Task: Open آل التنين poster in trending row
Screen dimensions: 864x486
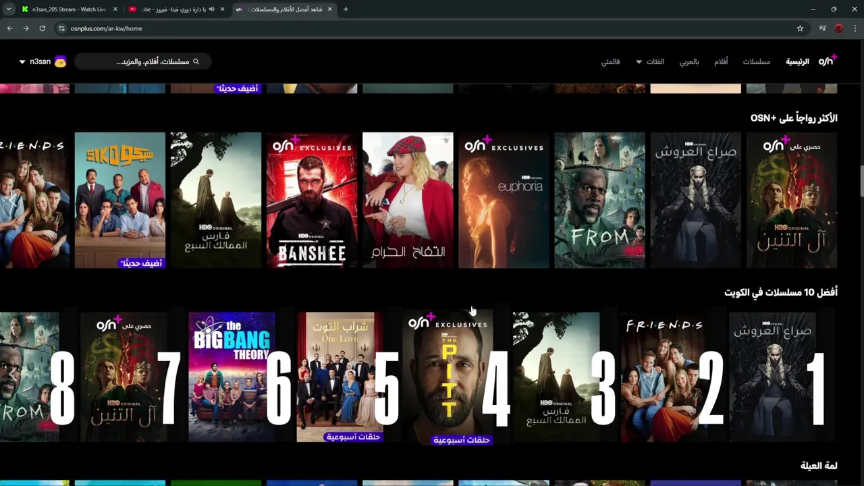Action: coord(792,200)
